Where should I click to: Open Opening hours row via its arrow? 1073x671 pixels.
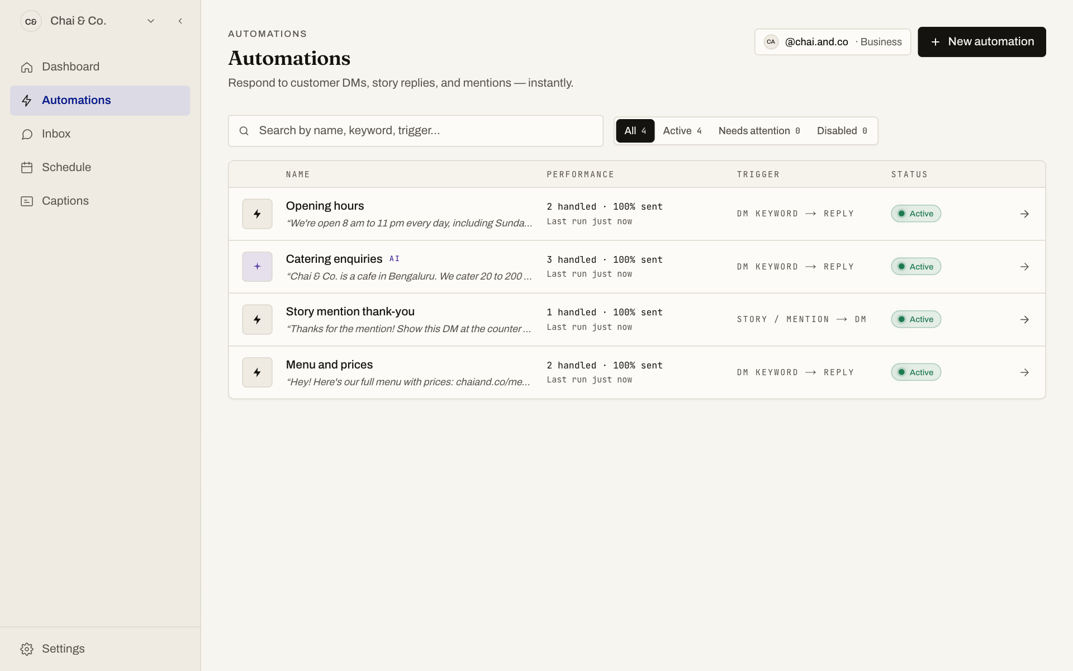coord(1024,214)
